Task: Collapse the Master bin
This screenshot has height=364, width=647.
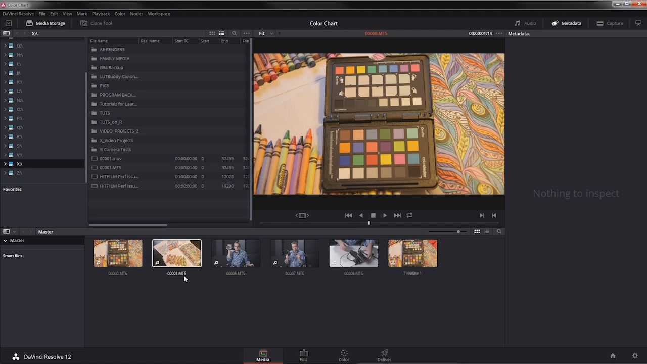Action: [5, 241]
